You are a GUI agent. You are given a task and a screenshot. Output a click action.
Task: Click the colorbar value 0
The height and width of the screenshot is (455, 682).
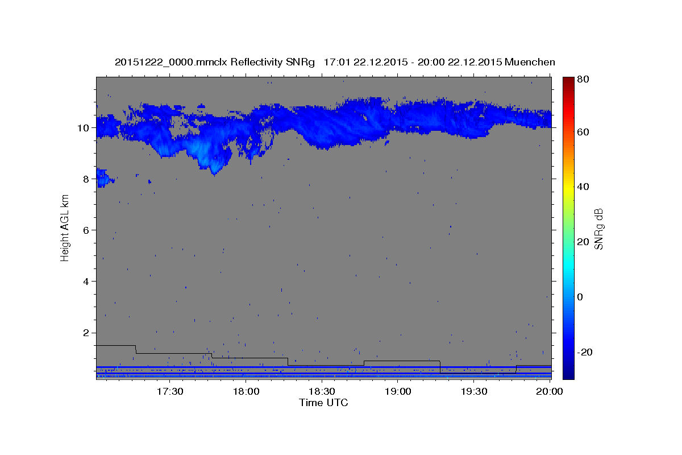coord(580,297)
